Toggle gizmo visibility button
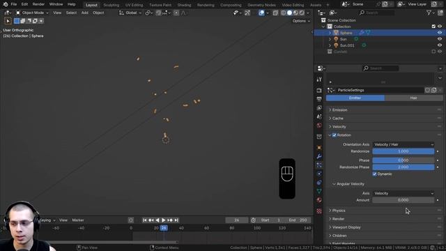The image size is (446, 251). coord(247,13)
